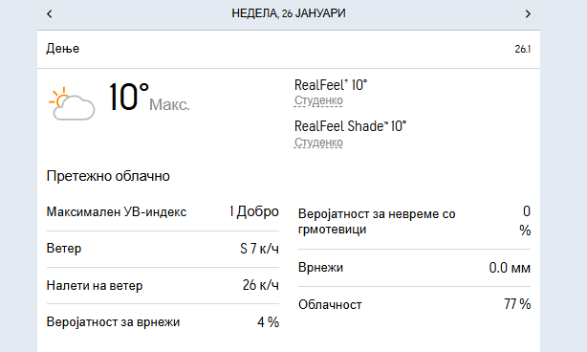Click the НЕДЕЛА, 26 ЈАНУАРИ date header
Screen dimensions: 587x352
tap(289, 13)
